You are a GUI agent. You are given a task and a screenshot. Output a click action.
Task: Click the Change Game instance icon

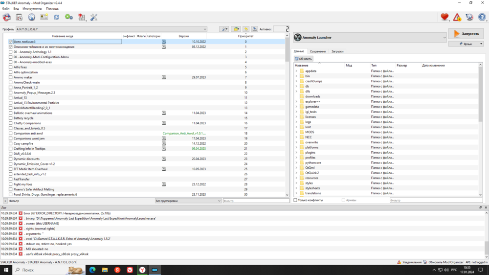point(7,17)
